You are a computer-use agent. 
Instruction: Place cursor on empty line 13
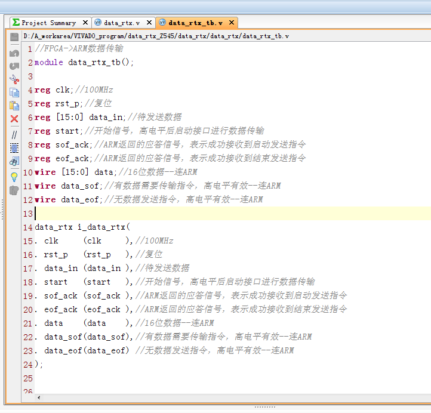point(179,213)
